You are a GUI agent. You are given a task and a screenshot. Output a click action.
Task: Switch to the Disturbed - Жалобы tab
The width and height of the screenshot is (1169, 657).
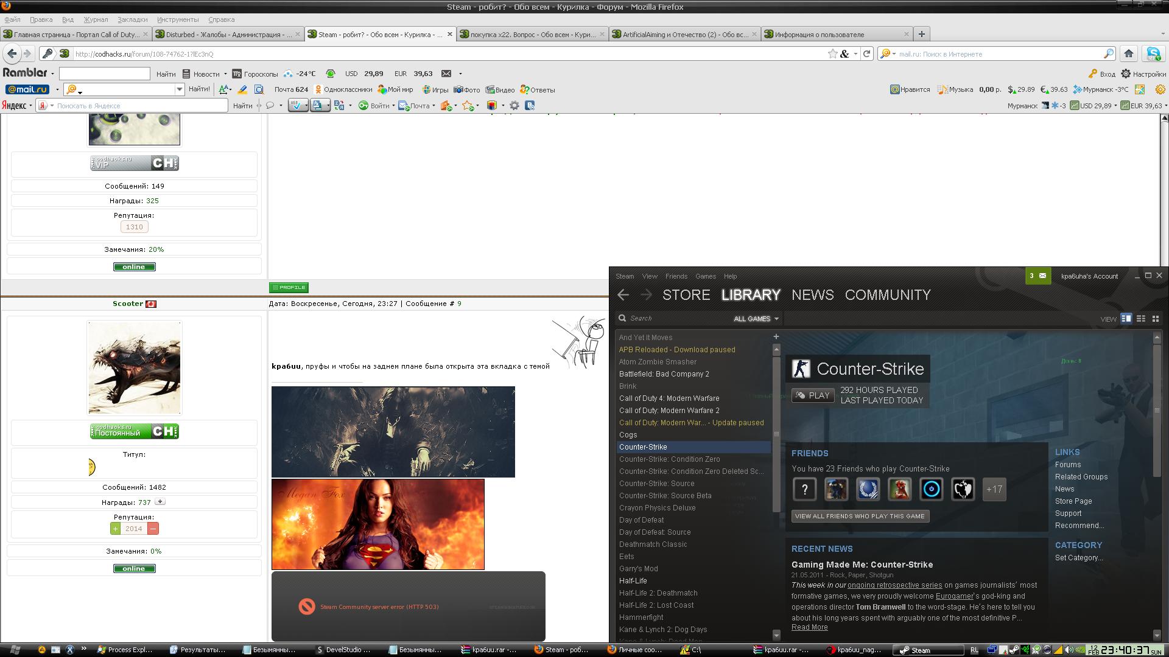(x=228, y=34)
